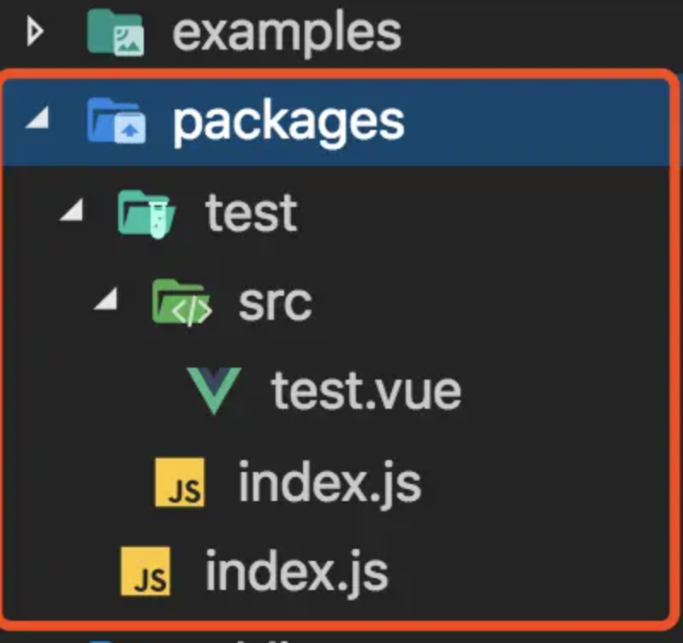
Task: Click the JS icon of packages root index.js
Action: click(146, 572)
